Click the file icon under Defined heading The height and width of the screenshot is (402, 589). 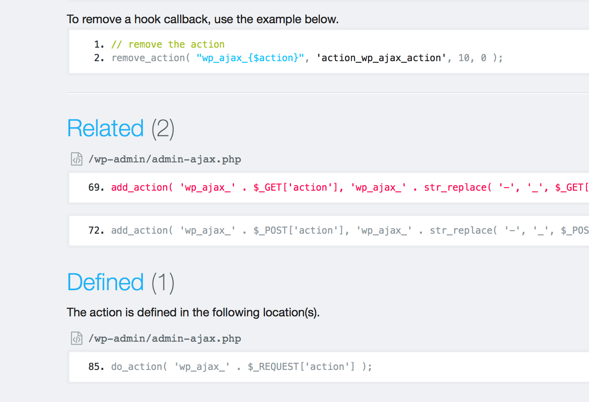pyautogui.click(x=76, y=338)
